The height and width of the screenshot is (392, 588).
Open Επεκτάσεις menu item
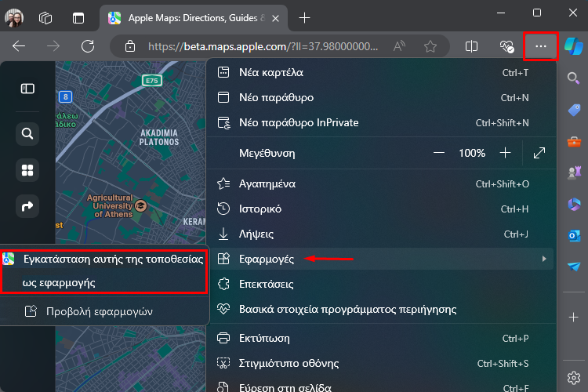381,284
